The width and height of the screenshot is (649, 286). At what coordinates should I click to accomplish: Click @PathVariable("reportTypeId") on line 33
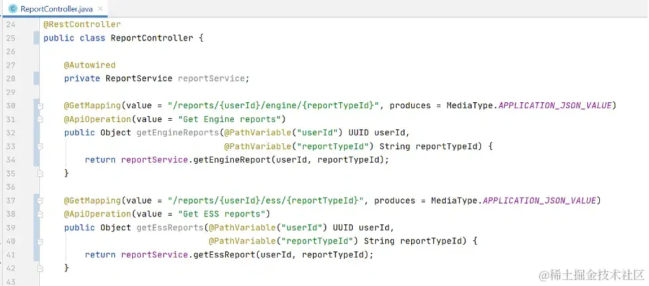coord(299,146)
